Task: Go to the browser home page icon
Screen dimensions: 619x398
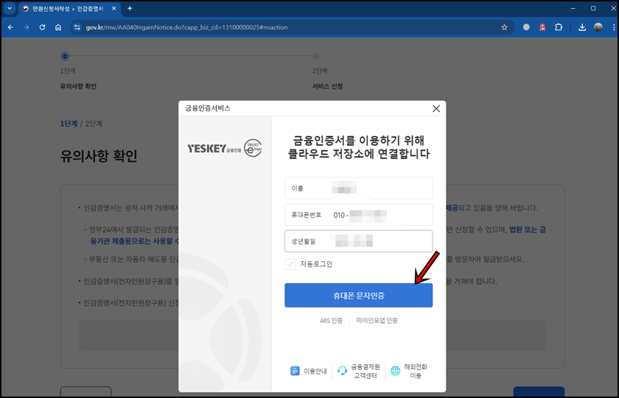Action: [58, 27]
